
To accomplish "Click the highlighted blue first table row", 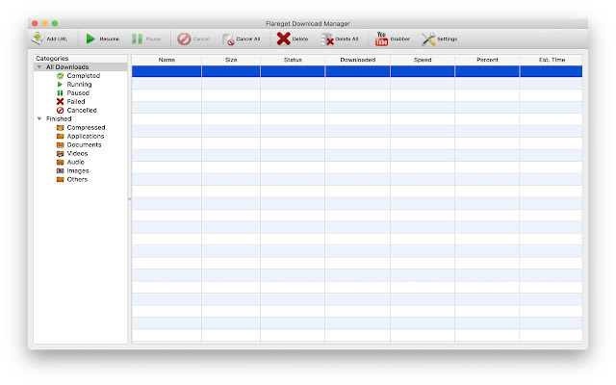I will [x=357, y=71].
